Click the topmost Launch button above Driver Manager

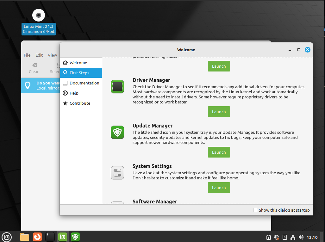(219, 66)
